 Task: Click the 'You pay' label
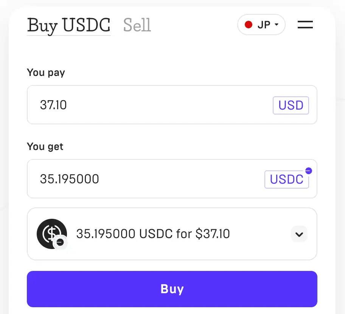(46, 73)
